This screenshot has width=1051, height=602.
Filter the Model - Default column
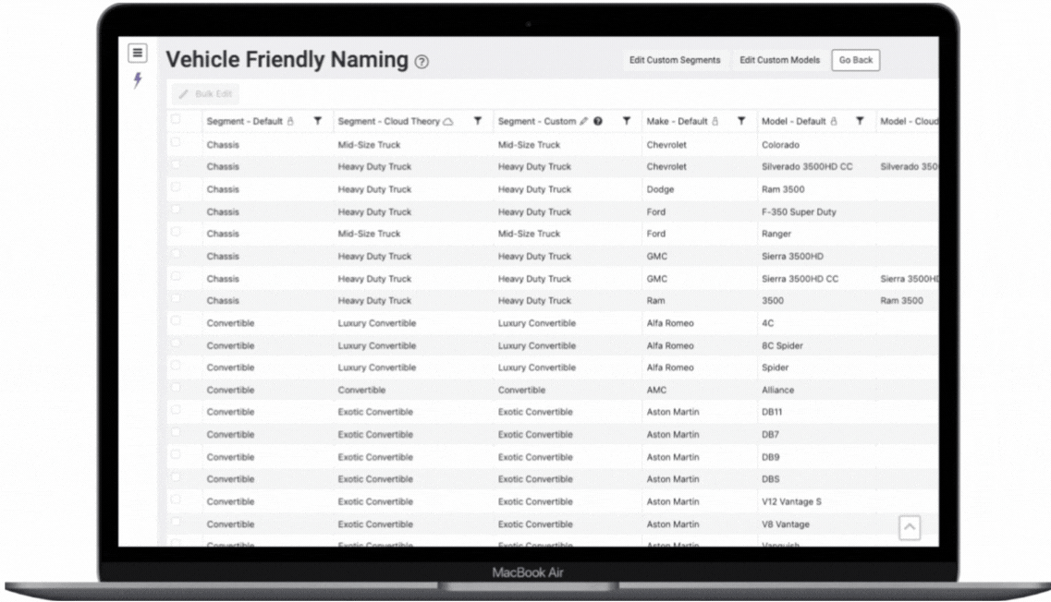point(860,121)
